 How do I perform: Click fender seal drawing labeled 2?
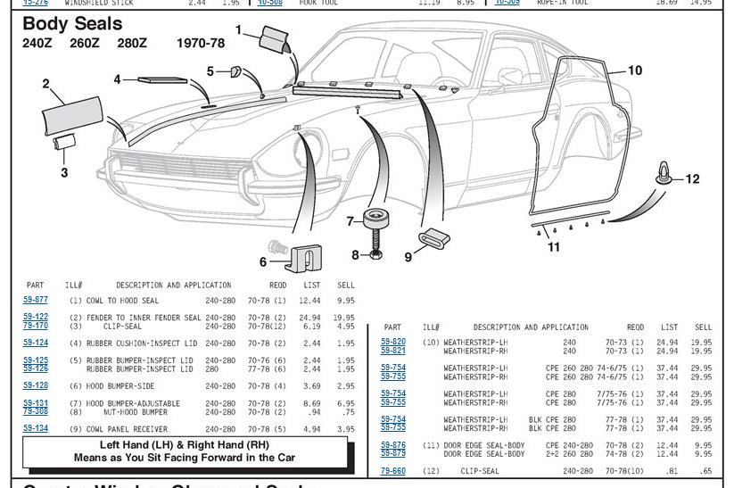72,116
